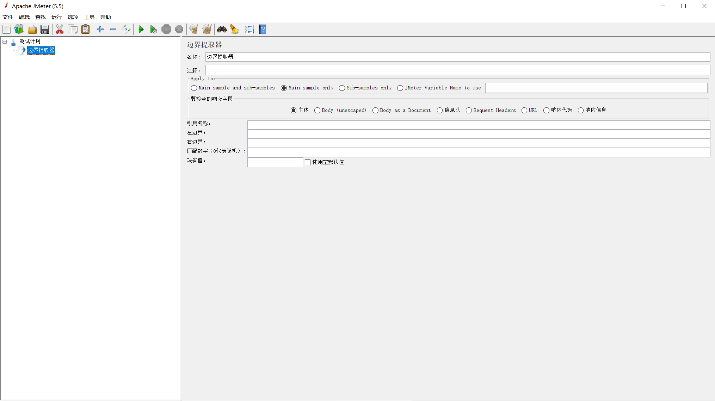Collapse the 测试计划 tree node
The width and height of the screenshot is (715, 401).
coord(5,42)
